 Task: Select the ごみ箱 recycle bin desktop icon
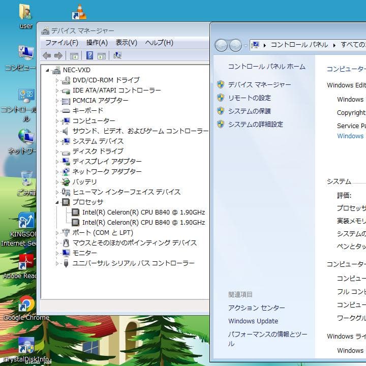pyautogui.click(x=26, y=183)
